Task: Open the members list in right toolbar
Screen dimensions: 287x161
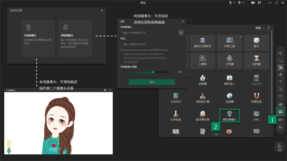Action: point(280,127)
